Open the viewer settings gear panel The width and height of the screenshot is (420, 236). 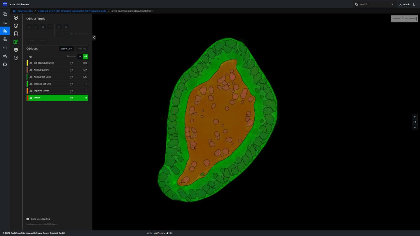(x=16, y=50)
